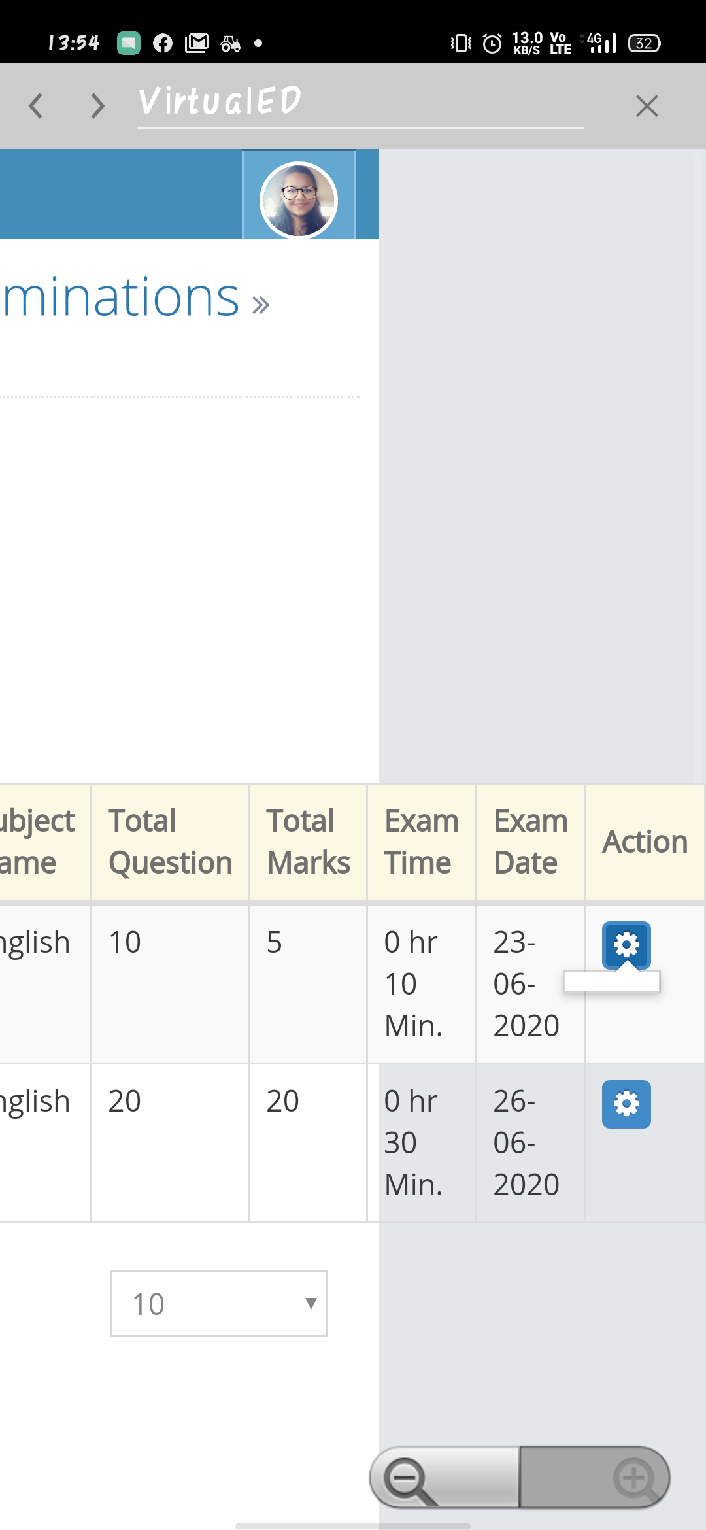Select the exam row with 20 marks

point(352,1142)
